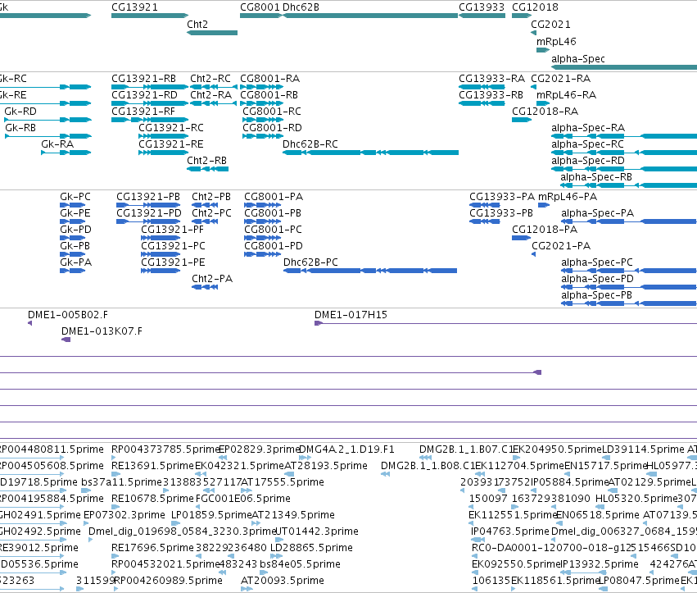Click the Gk-RD transcript label
697x593 pixels.
tap(20, 112)
